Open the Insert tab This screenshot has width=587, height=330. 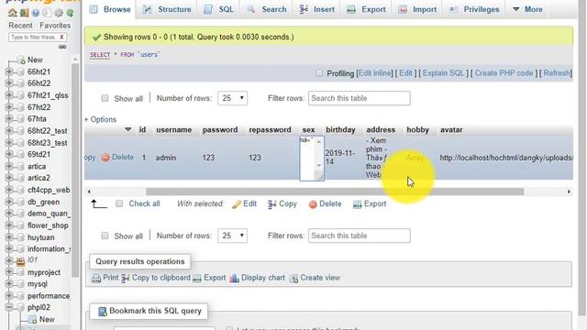coord(316,9)
